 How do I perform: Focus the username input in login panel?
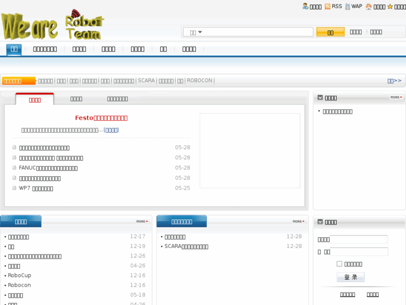359,240
